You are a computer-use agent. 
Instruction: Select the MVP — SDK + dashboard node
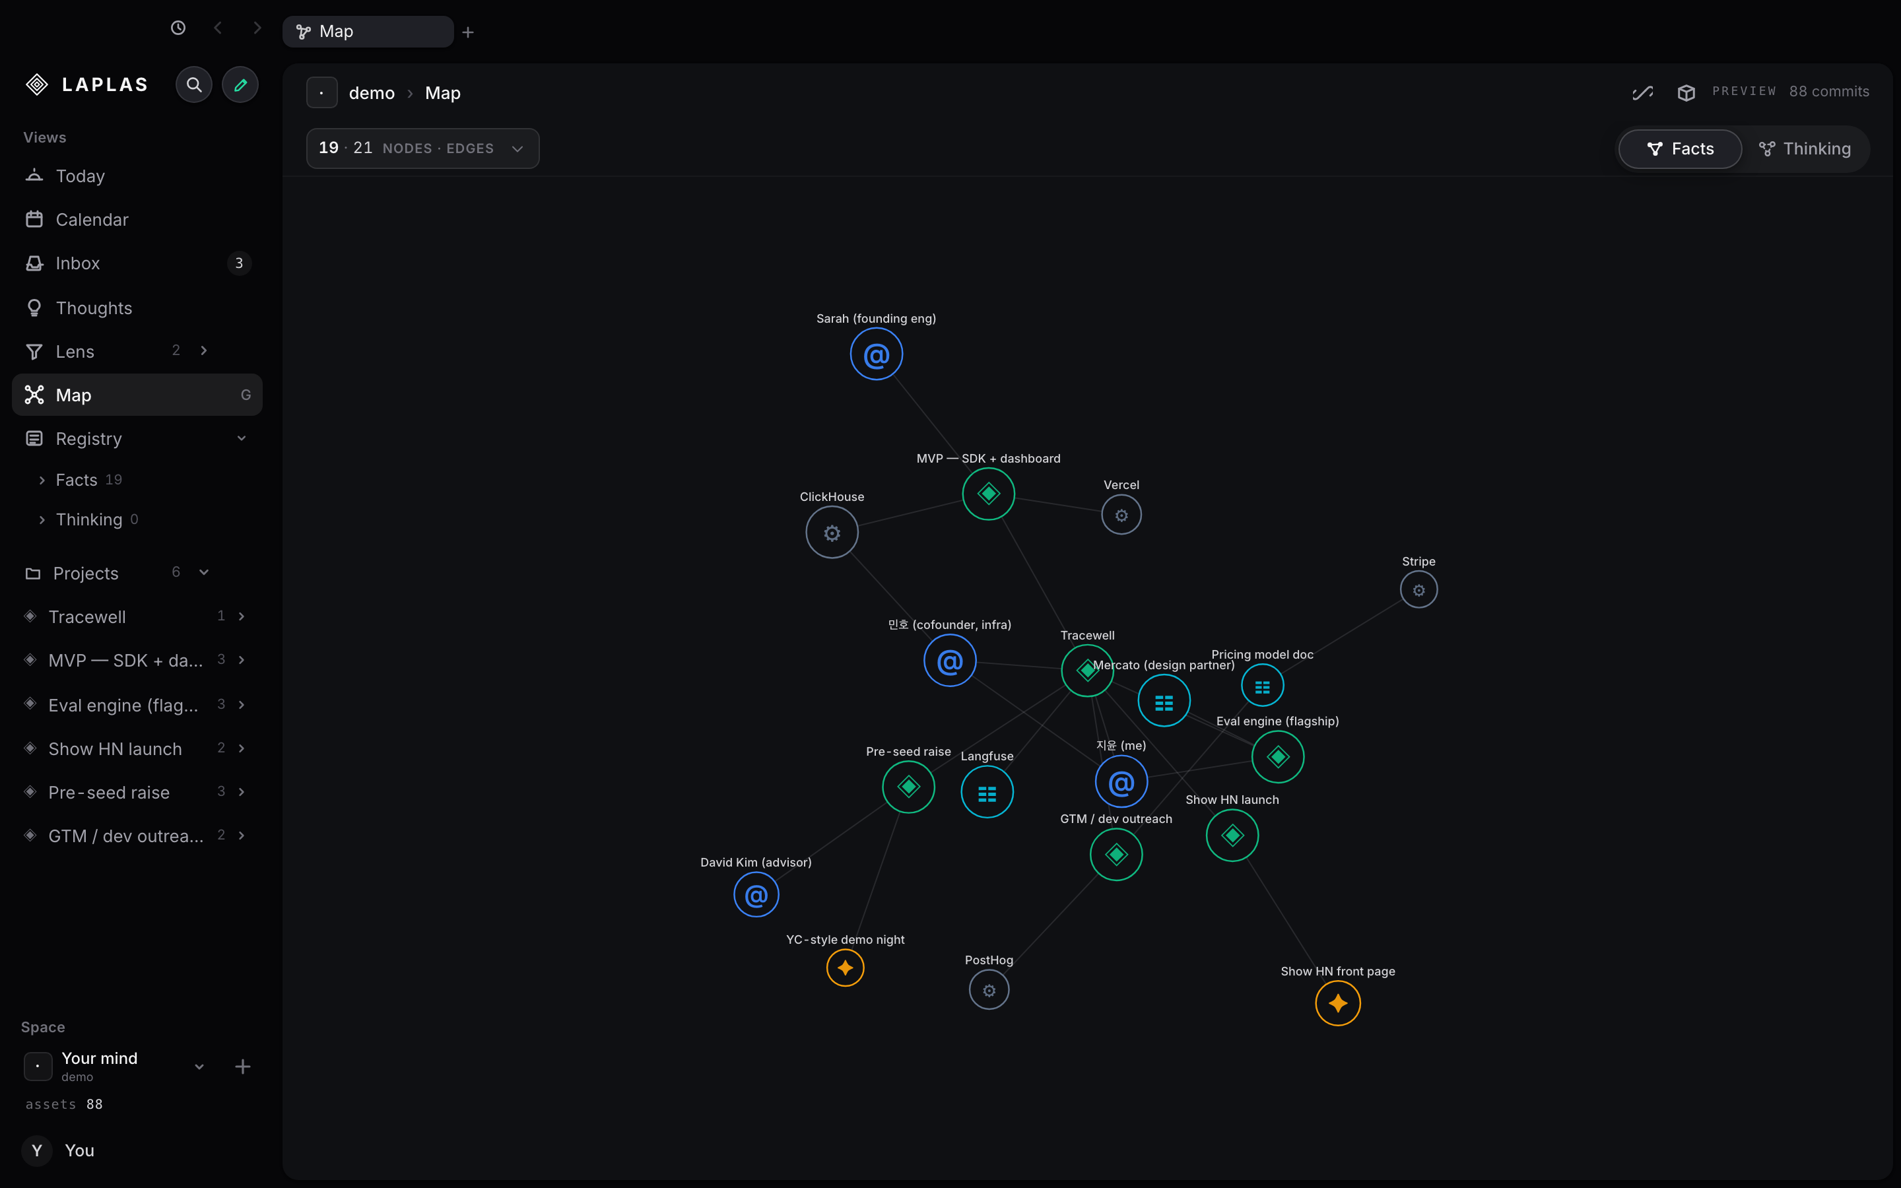click(988, 494)
